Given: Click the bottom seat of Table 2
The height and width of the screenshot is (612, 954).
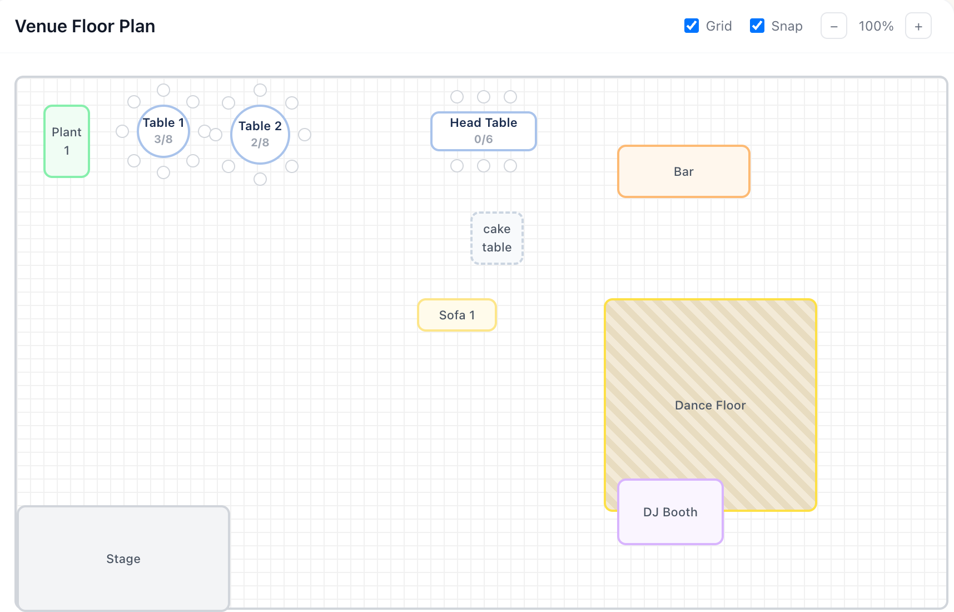Looking at the screenshot, I should point(260,179).
